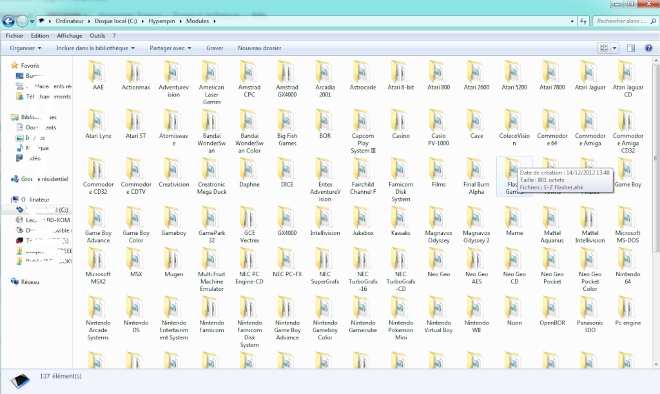
Task: Open the ? help menu
Action: click(x=114, y=36)
